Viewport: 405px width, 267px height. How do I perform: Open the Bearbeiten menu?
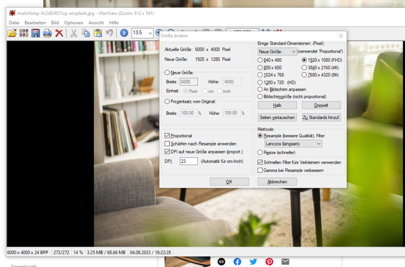[35, 23]
